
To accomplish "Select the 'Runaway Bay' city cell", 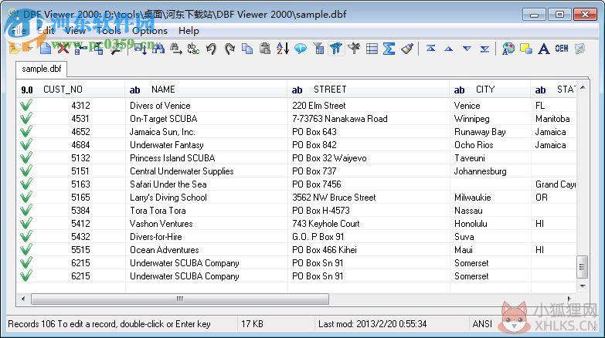I will pyautogui.click(x=490, y=131).
